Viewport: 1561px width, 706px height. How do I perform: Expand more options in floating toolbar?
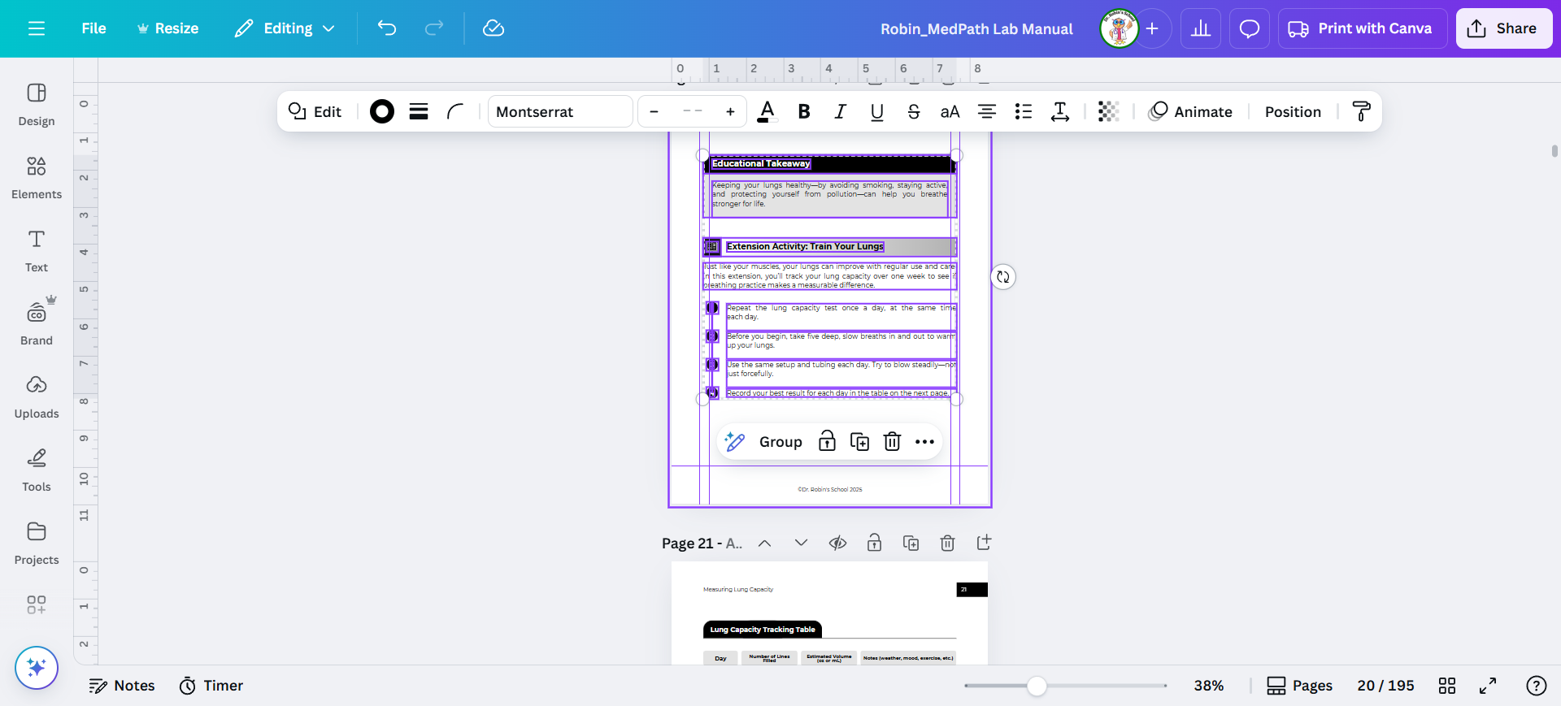[x=924, y=441]
